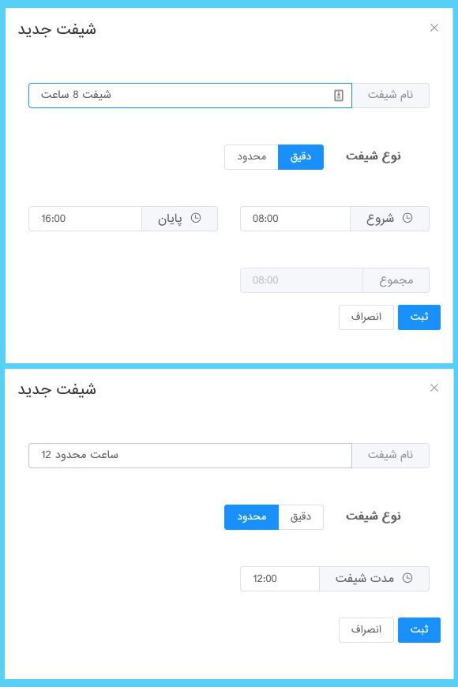
Task: Cancel the top dialog via انصراف
Action: [366, 317]
